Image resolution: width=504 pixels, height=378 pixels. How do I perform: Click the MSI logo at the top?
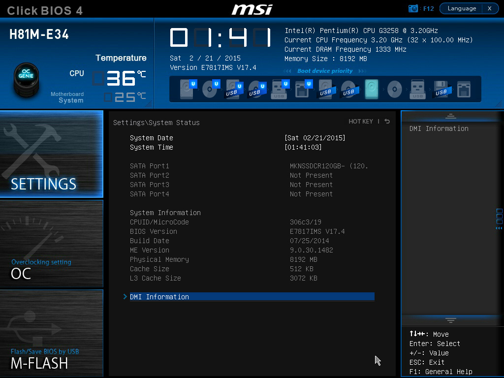point(252,9)
